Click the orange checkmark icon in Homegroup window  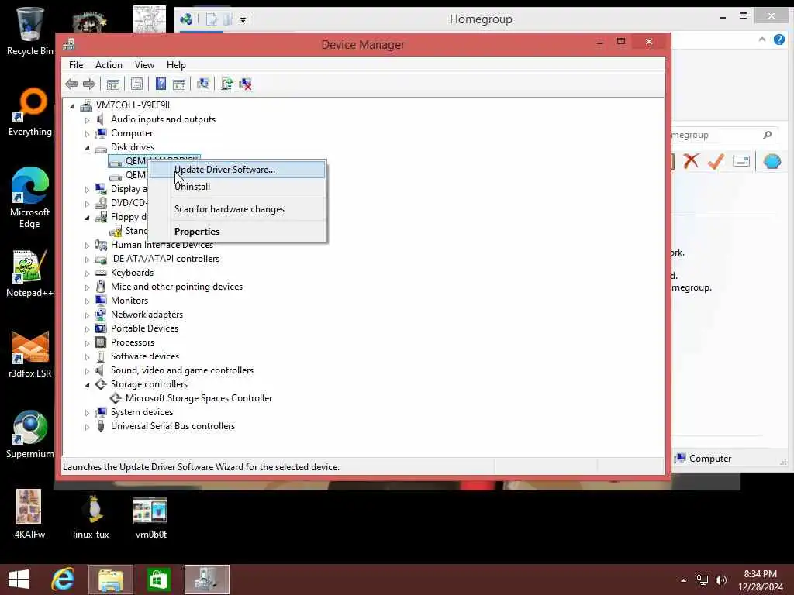[x=716, y=161]
